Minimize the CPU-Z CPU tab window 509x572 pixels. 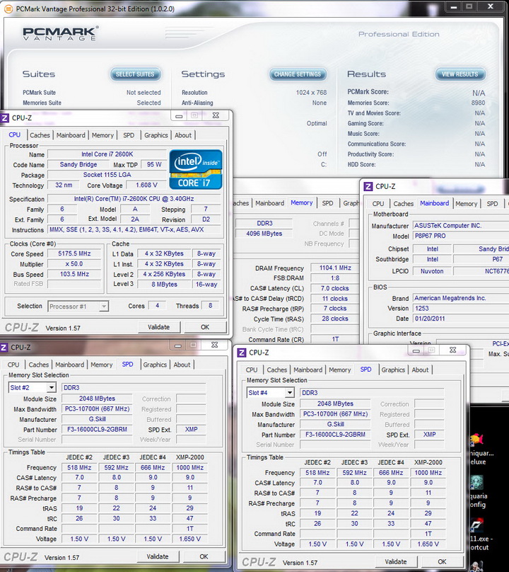tap(179, 116)
